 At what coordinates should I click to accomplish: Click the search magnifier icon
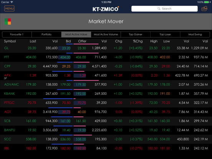[x=159, y=9]
